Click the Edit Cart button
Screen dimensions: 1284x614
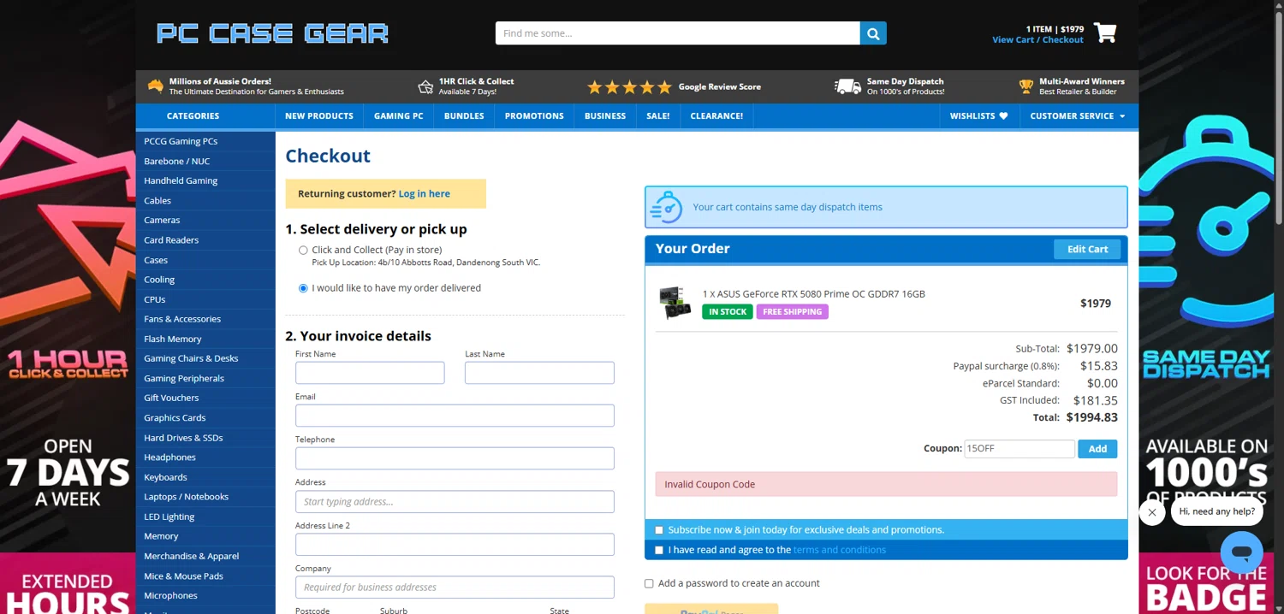1087,249
